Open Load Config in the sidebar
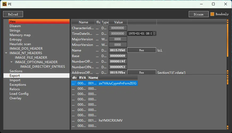Screen dimensions: 232x133 pos(19,94)
